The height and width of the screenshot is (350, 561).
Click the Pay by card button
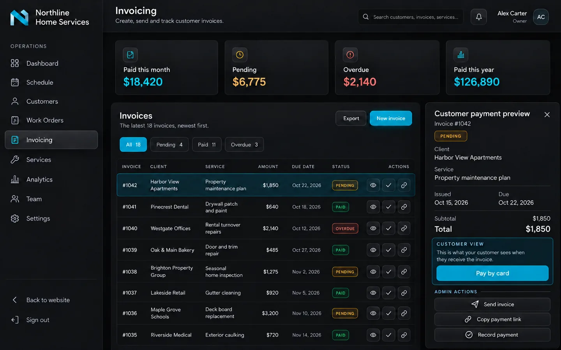point(492,273)
